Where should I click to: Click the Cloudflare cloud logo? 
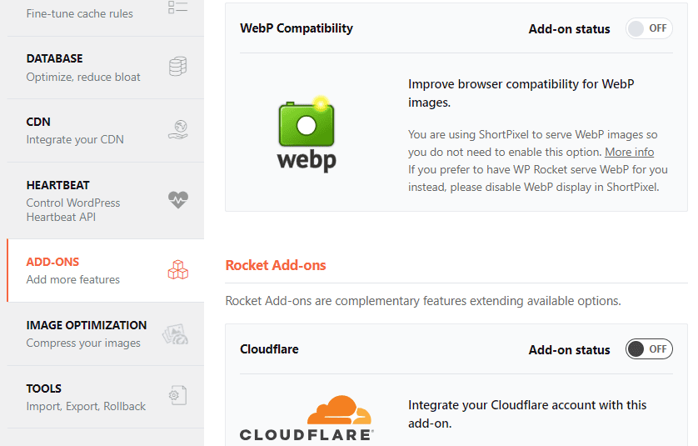pos(307,418)
